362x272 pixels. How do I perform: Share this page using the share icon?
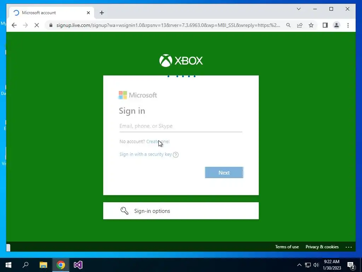pos(300,25)
